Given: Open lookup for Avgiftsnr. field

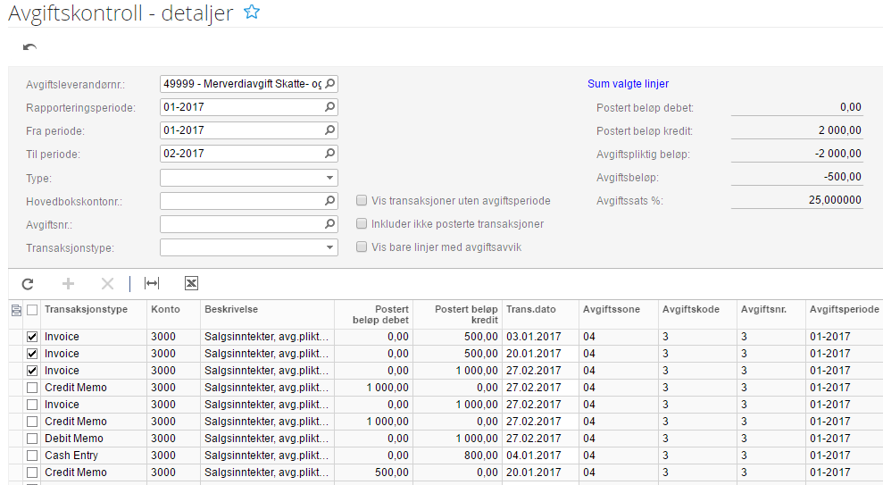Looking at the screenshot, I should click(x=330, y=224).
